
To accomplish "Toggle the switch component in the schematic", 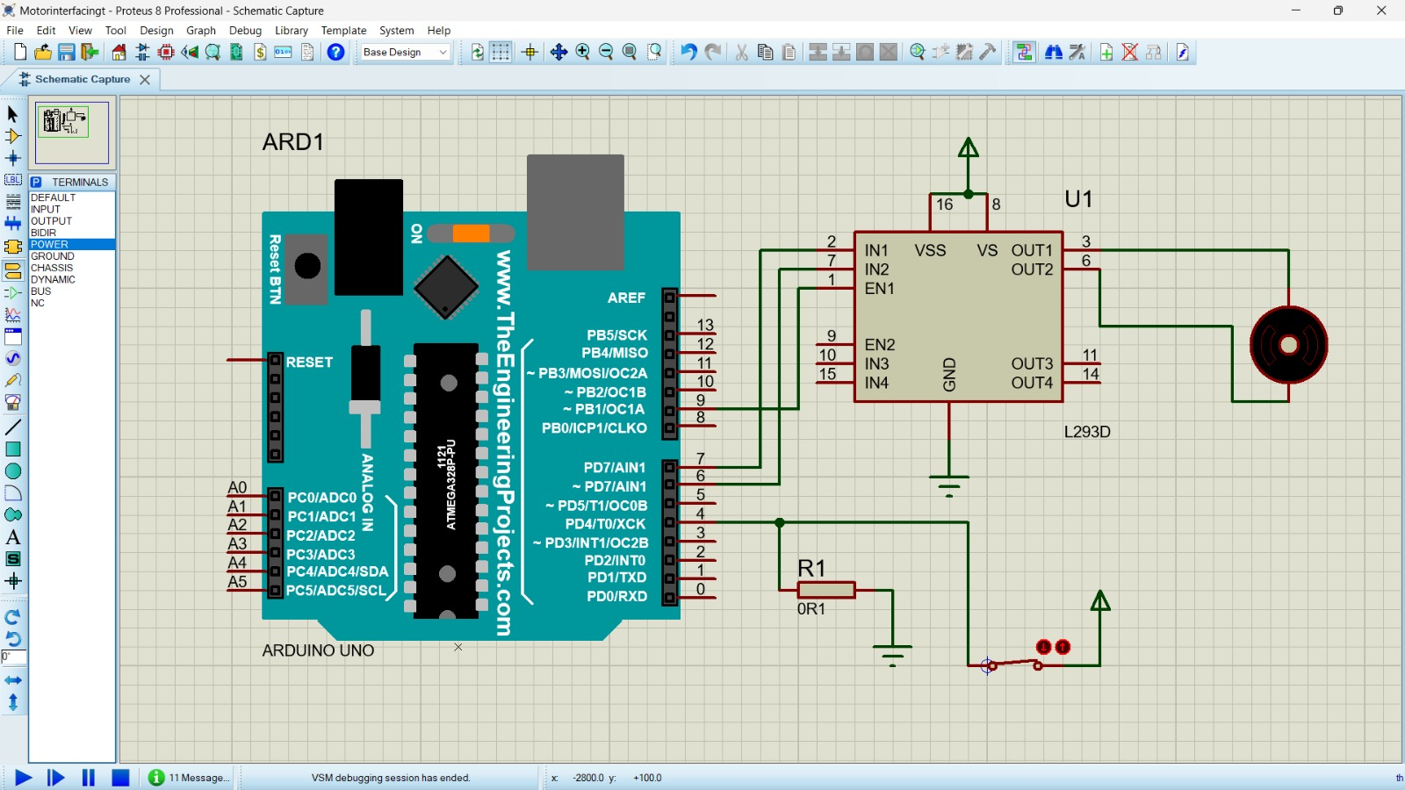I will tap(1015, 664).
